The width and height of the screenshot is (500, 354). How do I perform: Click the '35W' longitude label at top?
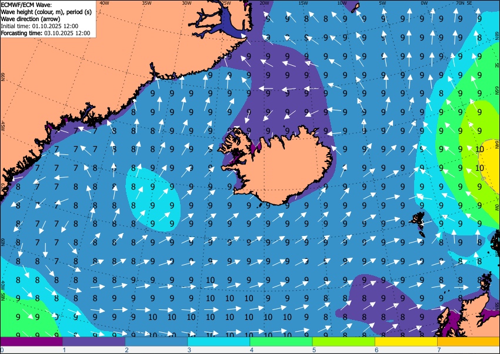(x=146, y=3)
